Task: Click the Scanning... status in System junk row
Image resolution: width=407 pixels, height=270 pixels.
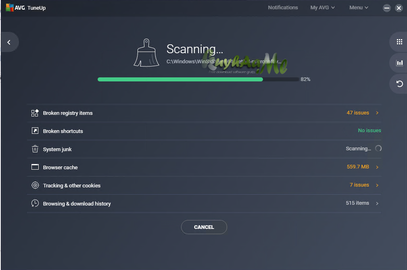Action: coord(358,148)
